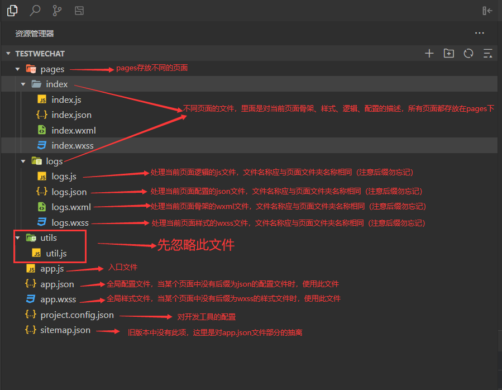
Task: Open the logs.json file
Action: point(69,192)
